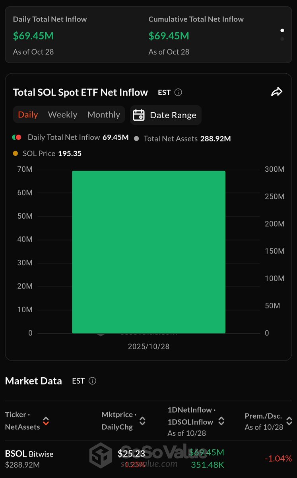Sort by 1DNetInflow column arrows
Image resolution: width=297 pixels, height=478 pixels.
pyautogui.click(x=221, y=421)
